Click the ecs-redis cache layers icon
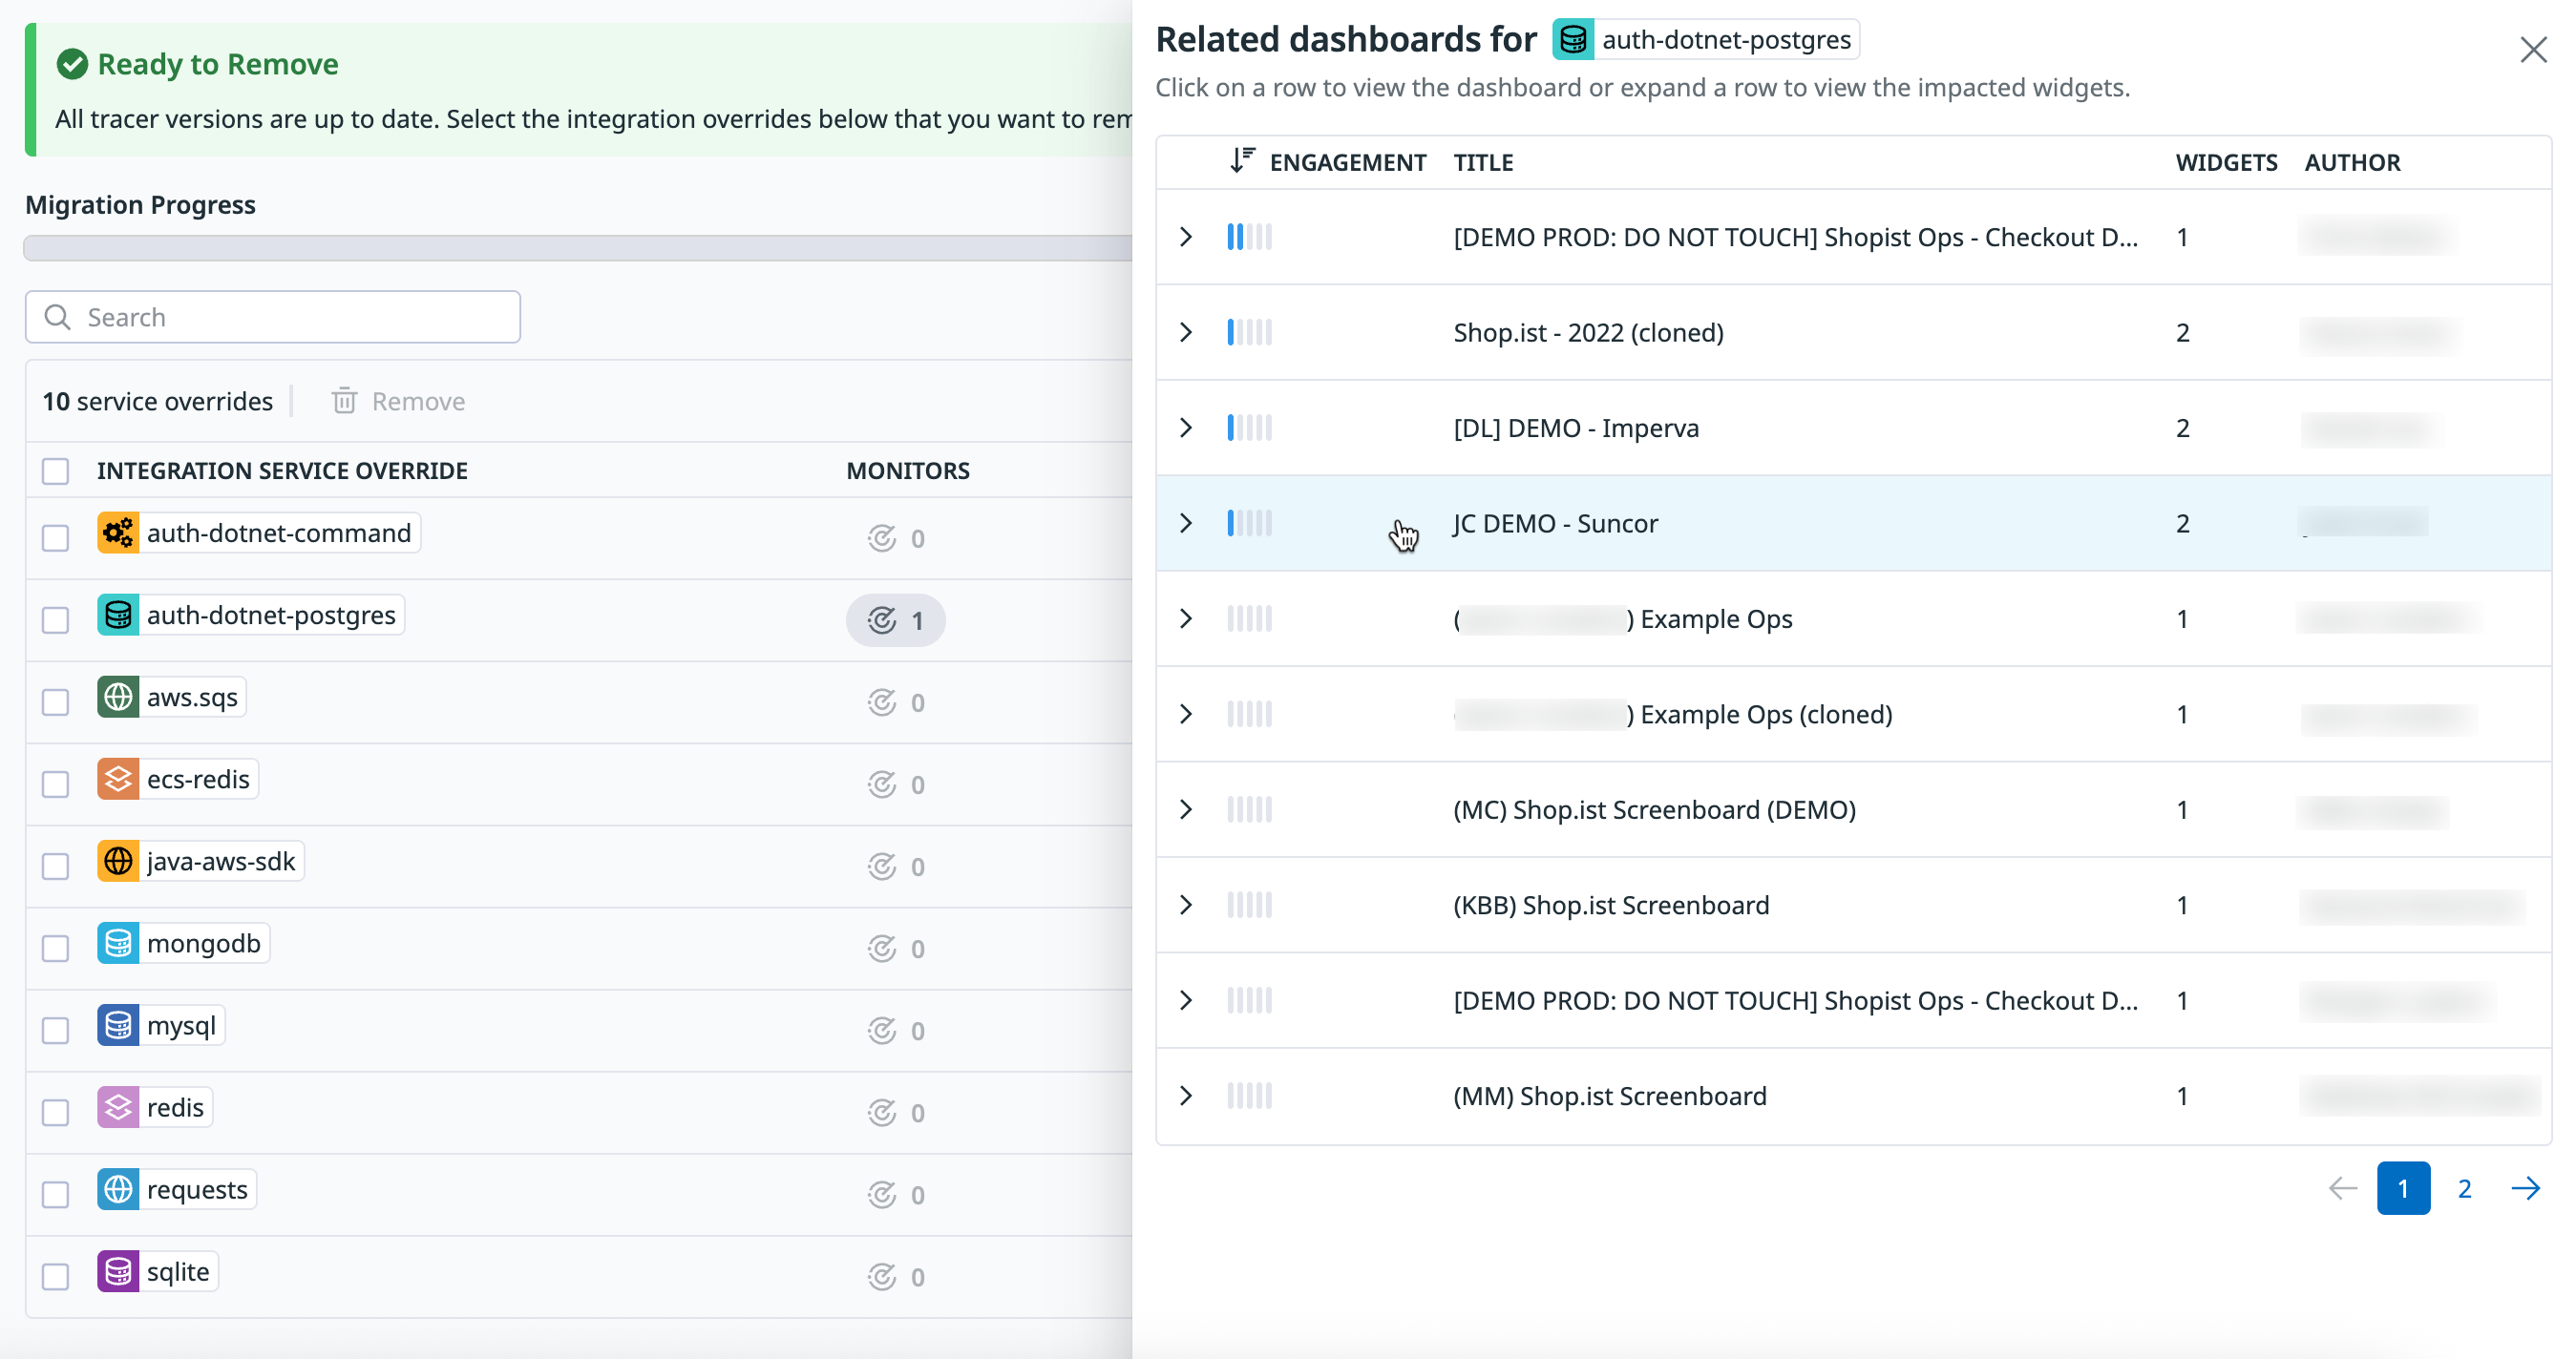This screenshot has height=1359, width=2576. point(118,779)
